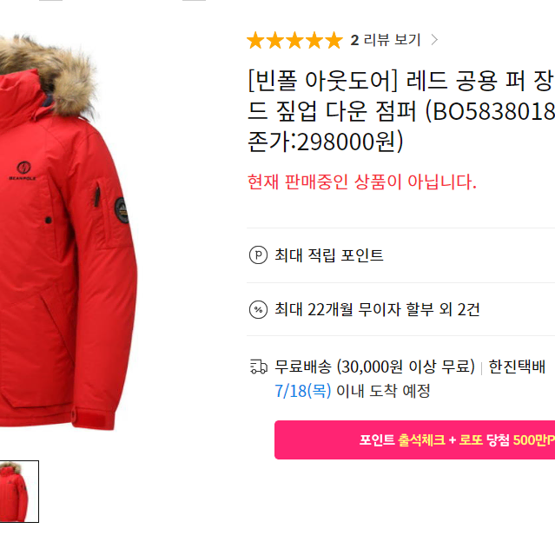Expand 최대 22개월 무이자 할부 외 2건
Screen dimensions: 555x555
coord(400,310)
